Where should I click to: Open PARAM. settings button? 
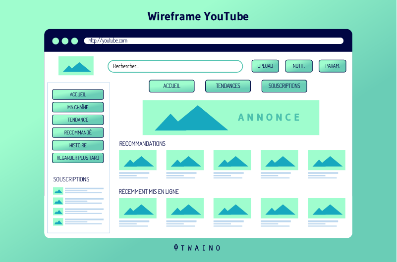click(333, 66)
